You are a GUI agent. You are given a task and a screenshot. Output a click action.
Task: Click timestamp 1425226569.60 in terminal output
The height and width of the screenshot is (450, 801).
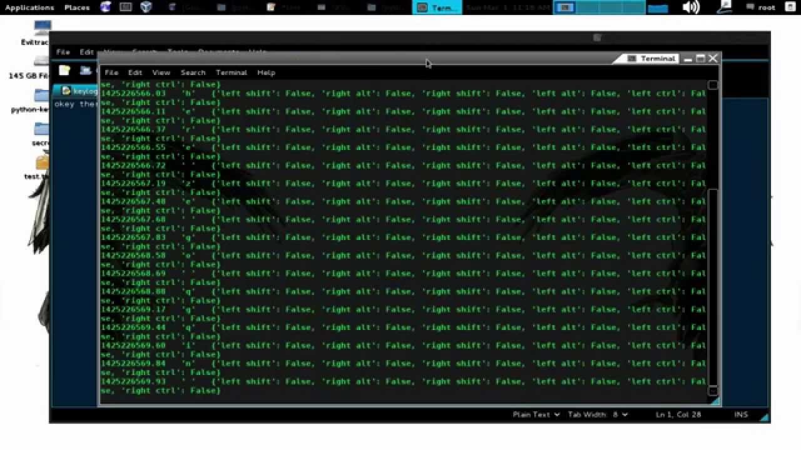click(x=133, y=346)
